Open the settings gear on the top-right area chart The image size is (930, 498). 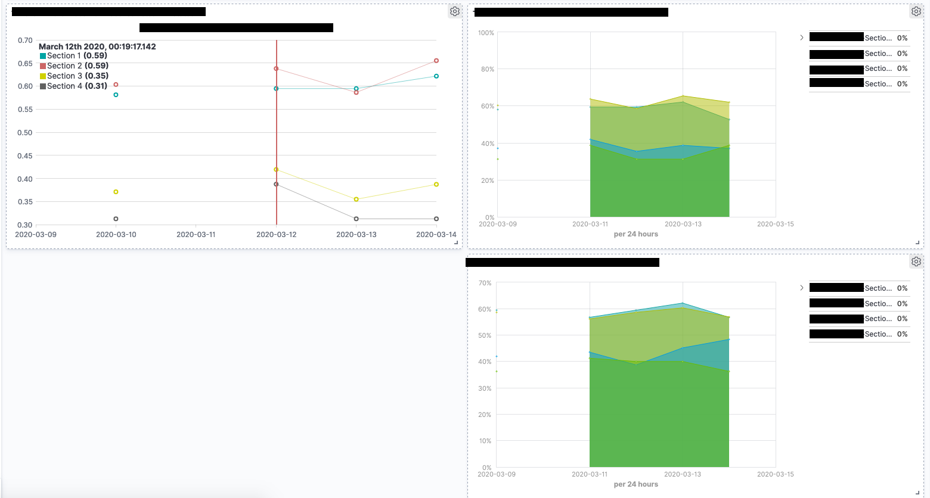[x=916, y=11]
